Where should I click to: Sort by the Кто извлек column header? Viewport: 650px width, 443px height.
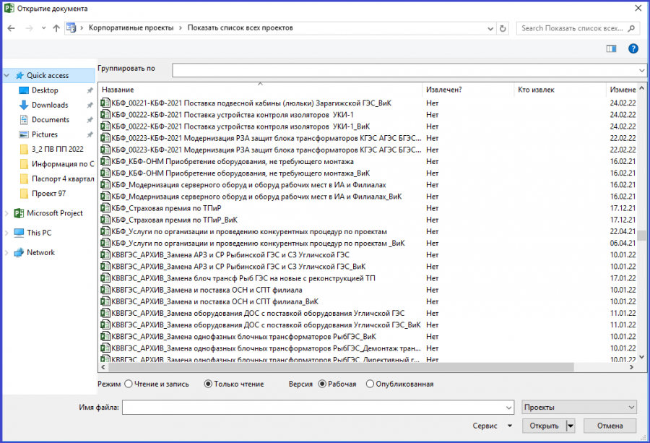pyautogui.click(x=560, y=90)
